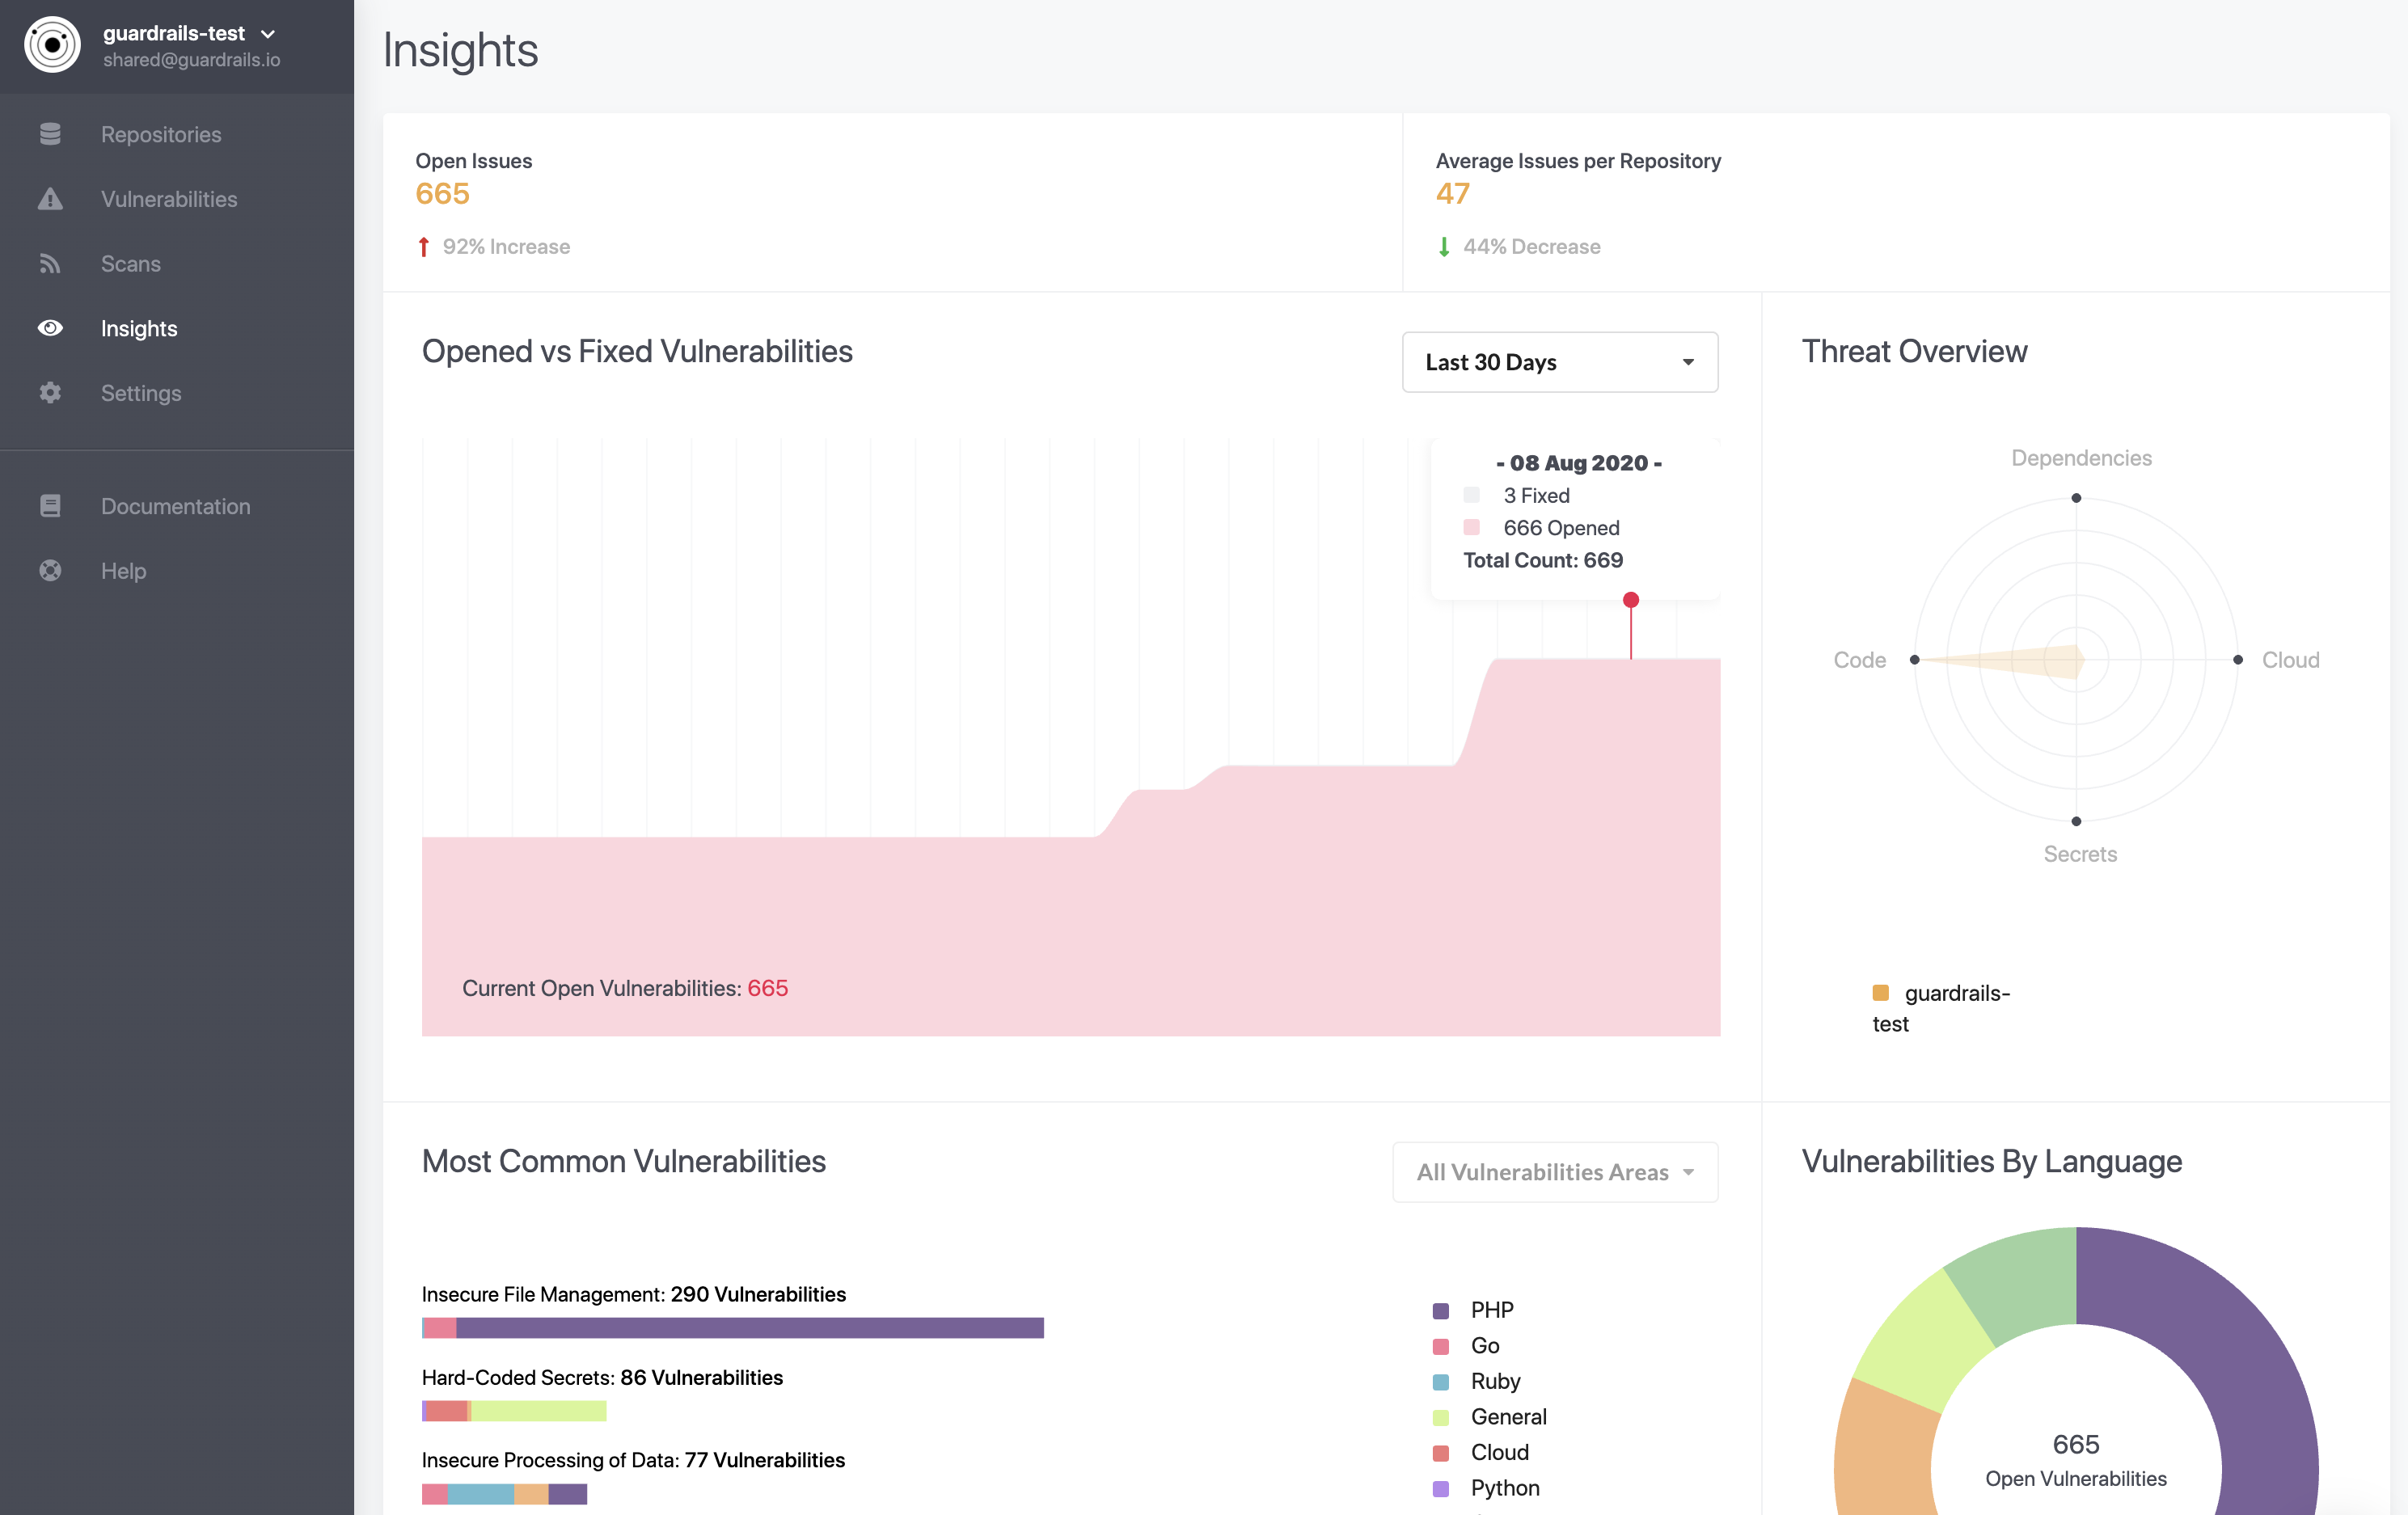Click the Total Count: 669 text
The width and height of the screenshot is (2408, 1515).
1543,560
